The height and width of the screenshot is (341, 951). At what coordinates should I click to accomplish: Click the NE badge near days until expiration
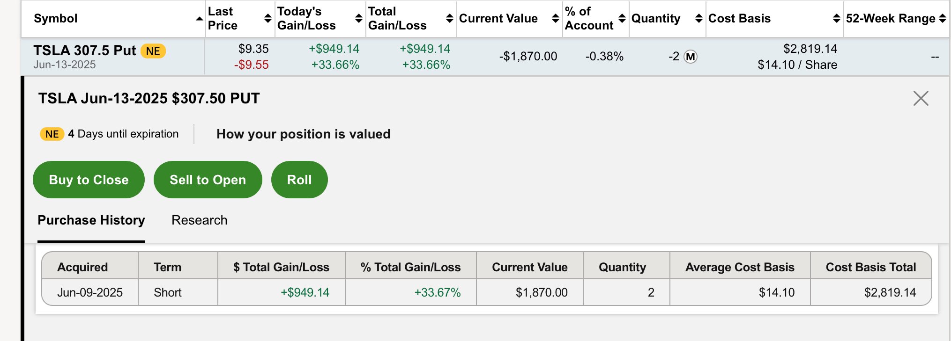[52, 134]
